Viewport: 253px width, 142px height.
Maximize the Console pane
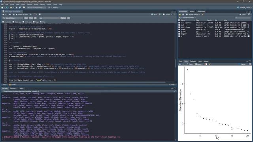[175, 88]
